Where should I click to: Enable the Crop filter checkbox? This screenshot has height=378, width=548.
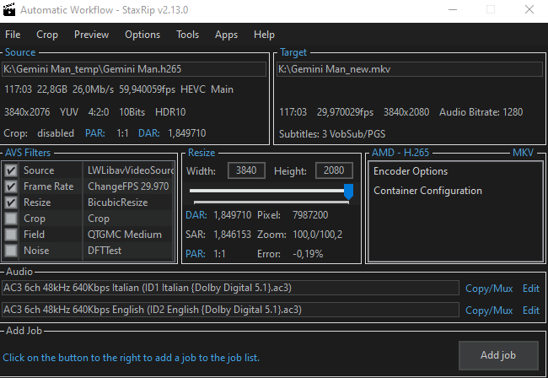click(11, 219)
